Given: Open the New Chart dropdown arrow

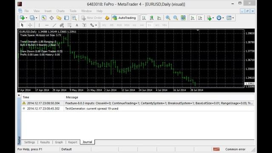Looking at the screenshot, I should (x=26, y=18).
